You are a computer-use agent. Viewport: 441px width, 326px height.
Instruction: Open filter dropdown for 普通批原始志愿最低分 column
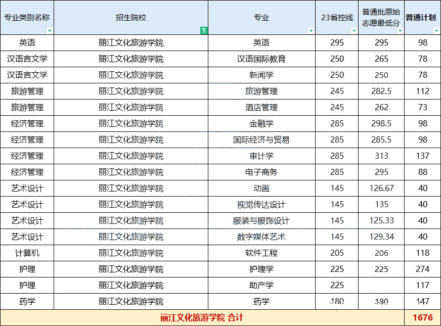point(400,30)
